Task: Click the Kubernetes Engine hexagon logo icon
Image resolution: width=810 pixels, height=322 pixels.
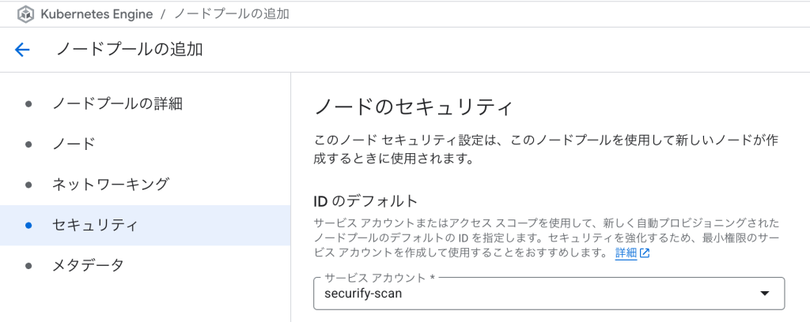Action: pos(25,14)
